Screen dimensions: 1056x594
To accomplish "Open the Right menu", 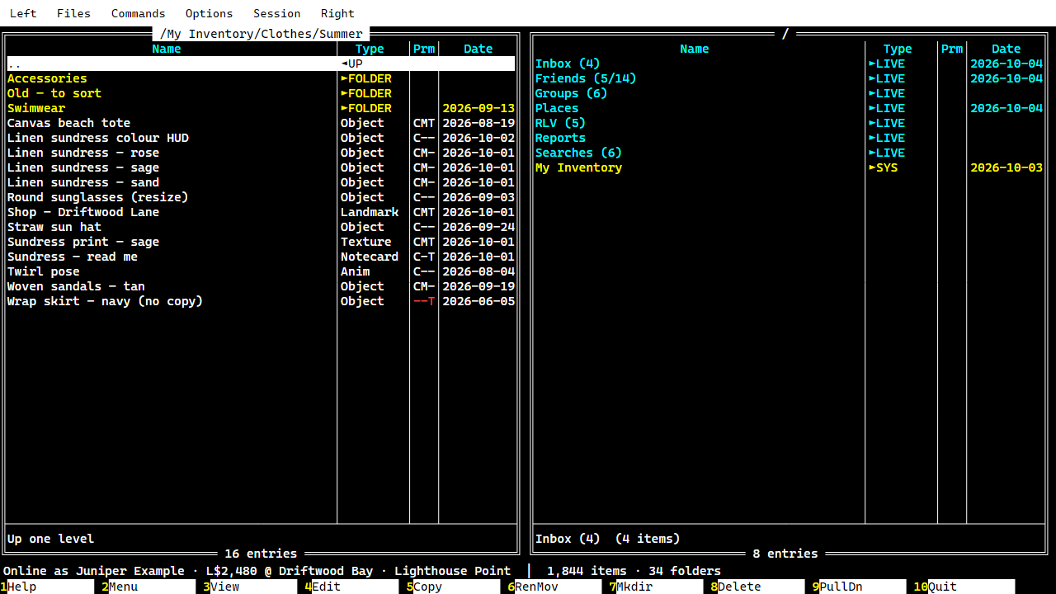I will click(x=337, y=13).
